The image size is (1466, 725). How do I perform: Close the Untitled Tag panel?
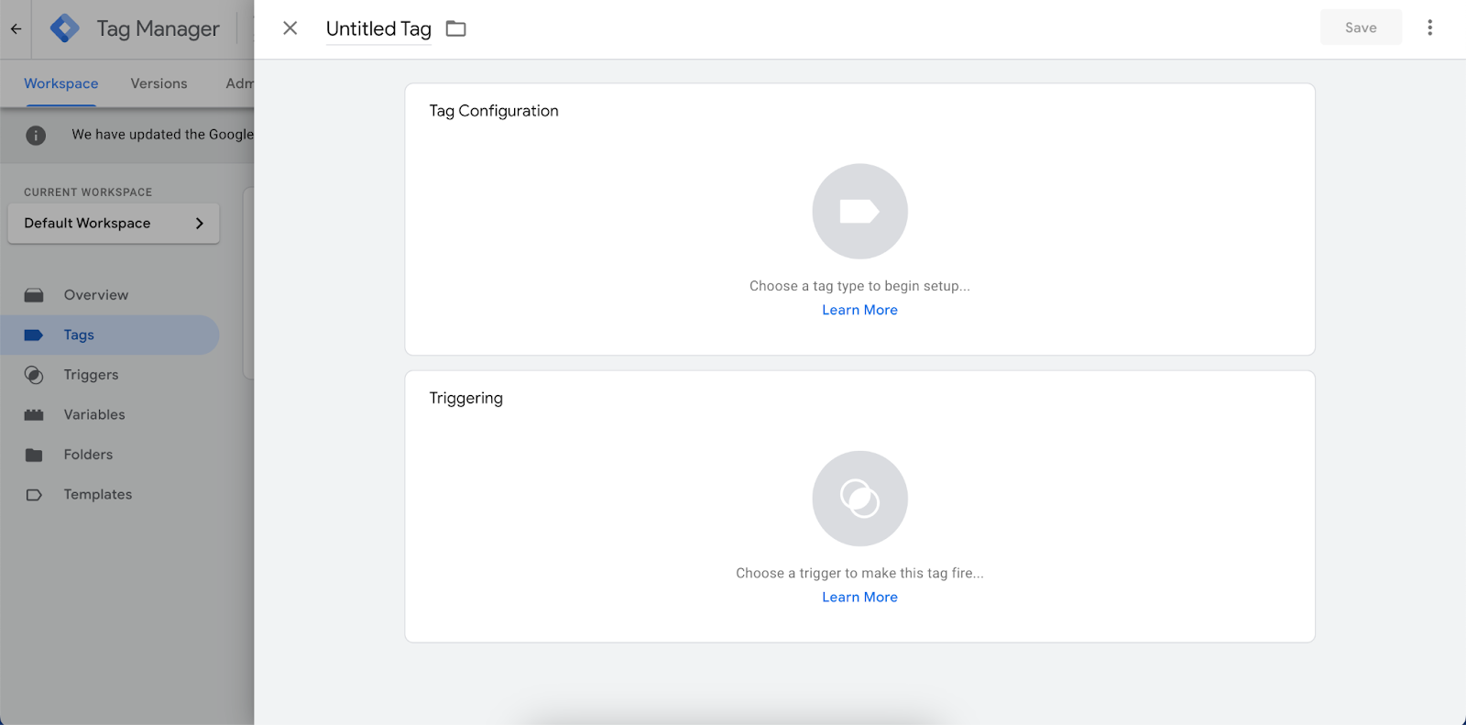pyautogui.click(x=290, y=28)
